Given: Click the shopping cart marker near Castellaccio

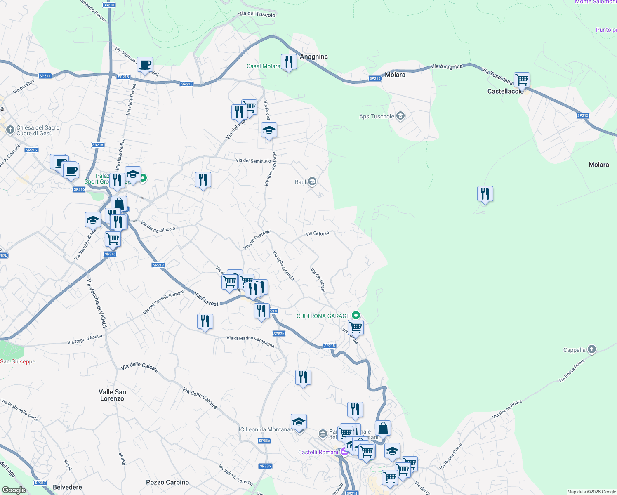Looking at the screenshot, I should point(522,79).
